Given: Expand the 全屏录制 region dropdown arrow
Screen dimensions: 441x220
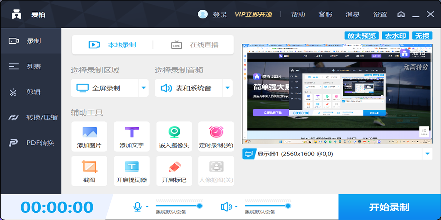Looking at the screenshot, I should point(144,88).
